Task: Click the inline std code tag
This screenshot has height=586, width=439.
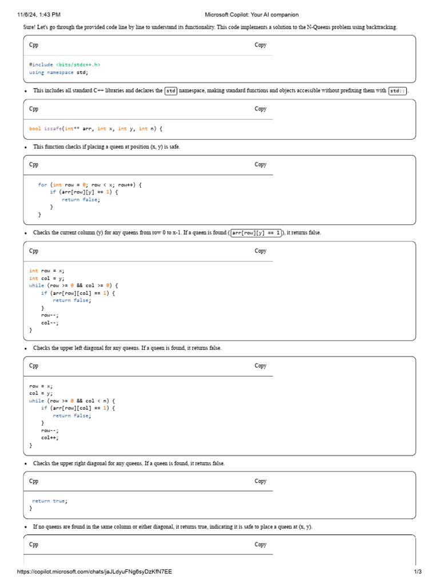Action: (x=170, y=91)
